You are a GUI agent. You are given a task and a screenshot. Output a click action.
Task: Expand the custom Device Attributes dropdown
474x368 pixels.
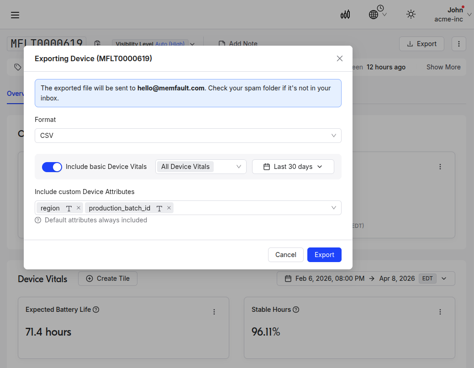point(333,208)
